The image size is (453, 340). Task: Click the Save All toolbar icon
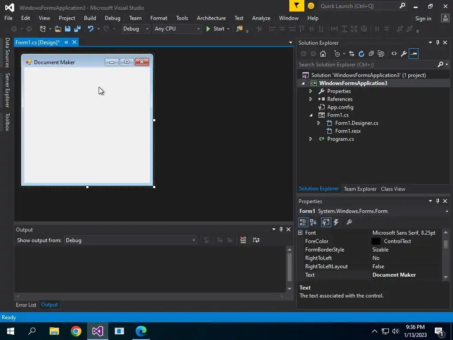tap(77, 29)
